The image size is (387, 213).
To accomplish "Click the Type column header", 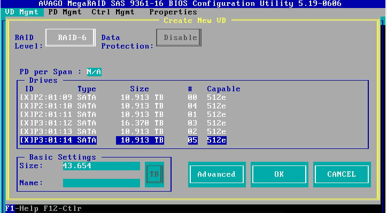I will [87, 89].
